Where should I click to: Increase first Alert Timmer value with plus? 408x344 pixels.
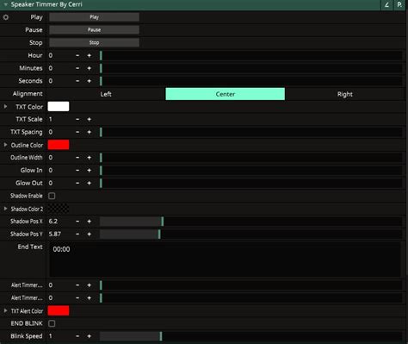tap(90, 285)
